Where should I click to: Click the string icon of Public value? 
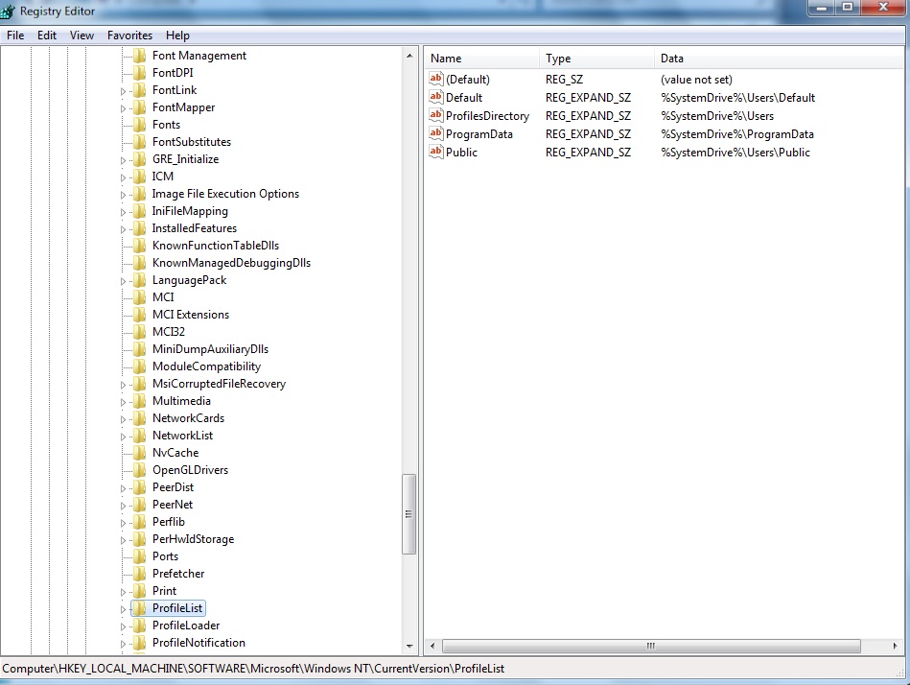point(436,152)
